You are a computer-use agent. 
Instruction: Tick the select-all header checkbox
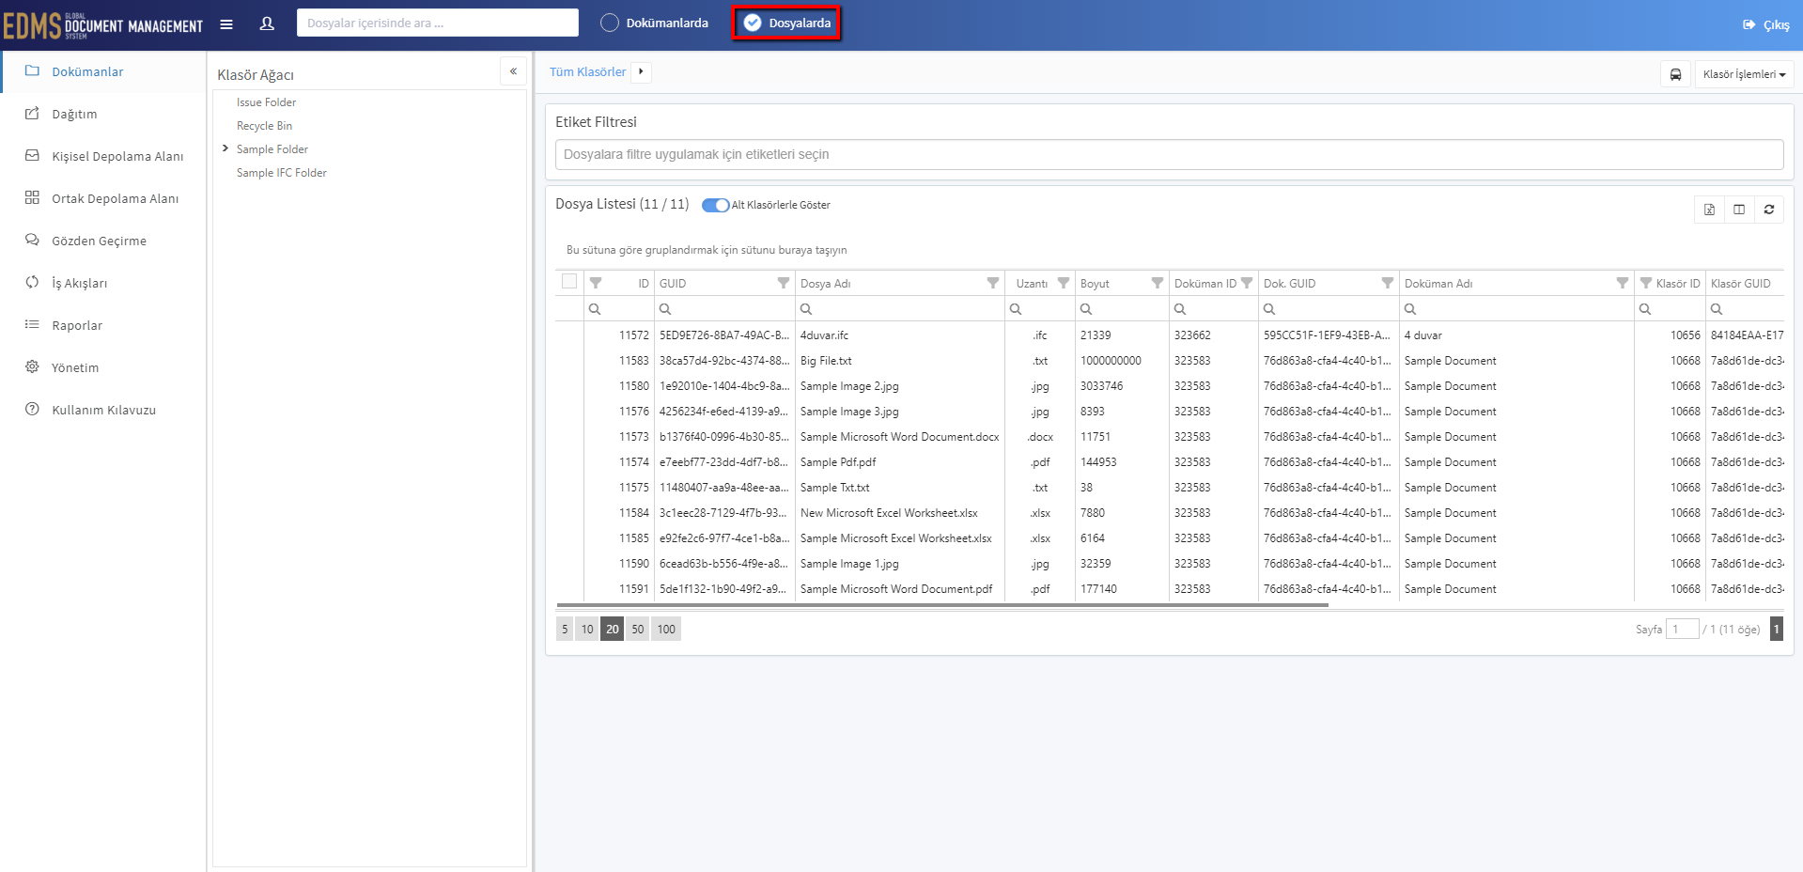point(569,281)
